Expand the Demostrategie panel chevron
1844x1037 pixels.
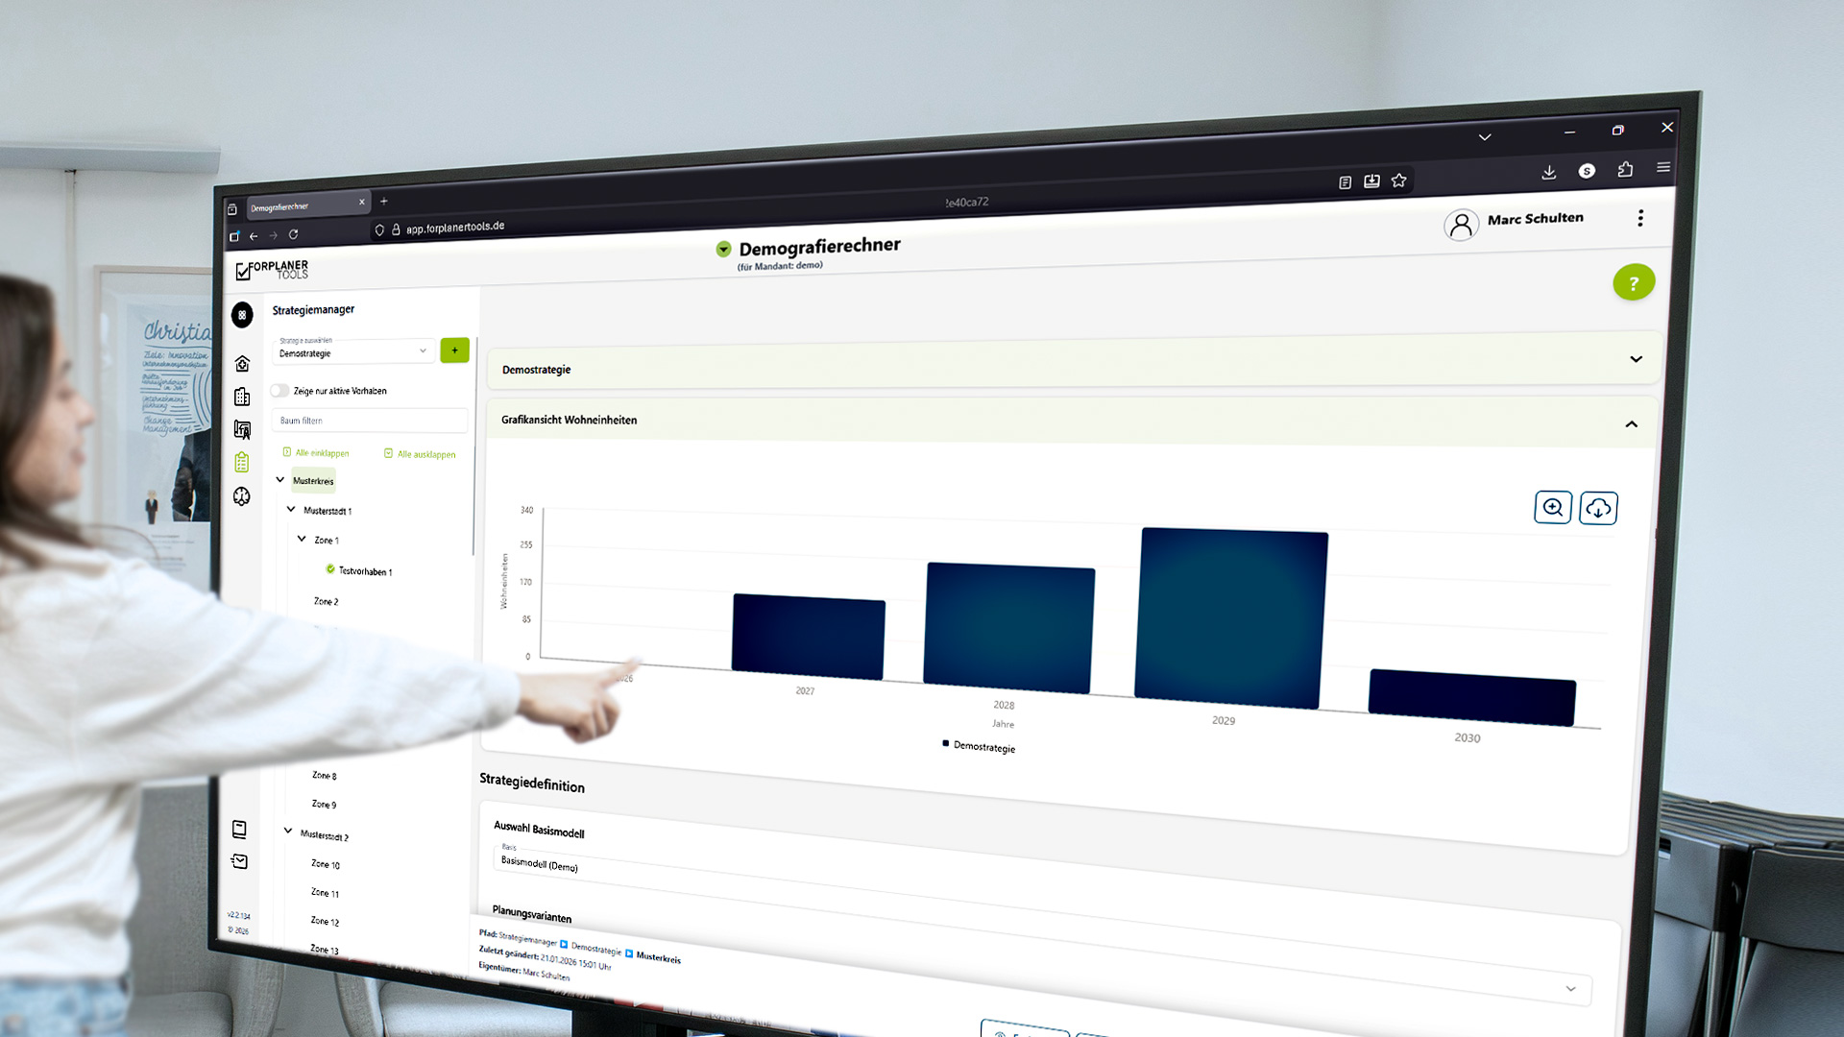point(1636,359)
